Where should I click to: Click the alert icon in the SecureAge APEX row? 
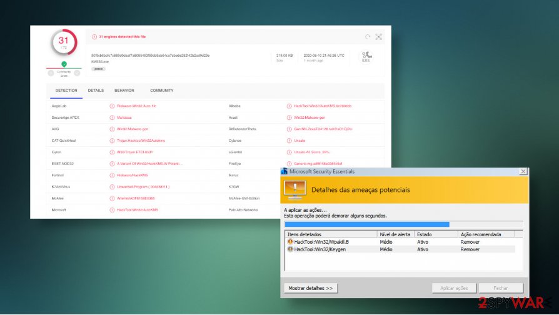point(112,117)
